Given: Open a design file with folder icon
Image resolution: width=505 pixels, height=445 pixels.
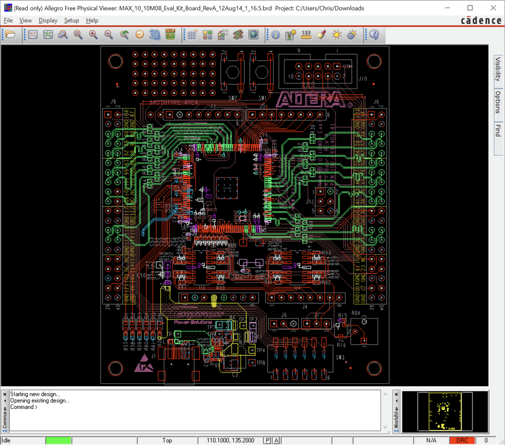Looking at the screenshot, I should click(x=10, y=34).
